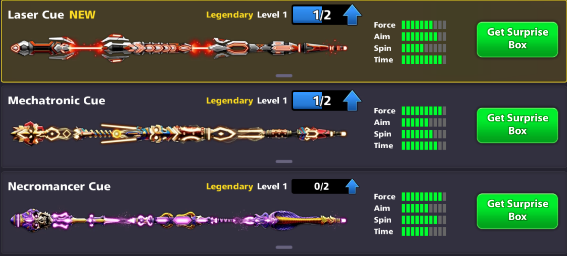This screenshot has width=567, height=256.
Task: Click the Laser Cue NEW label
Action: 82,15
